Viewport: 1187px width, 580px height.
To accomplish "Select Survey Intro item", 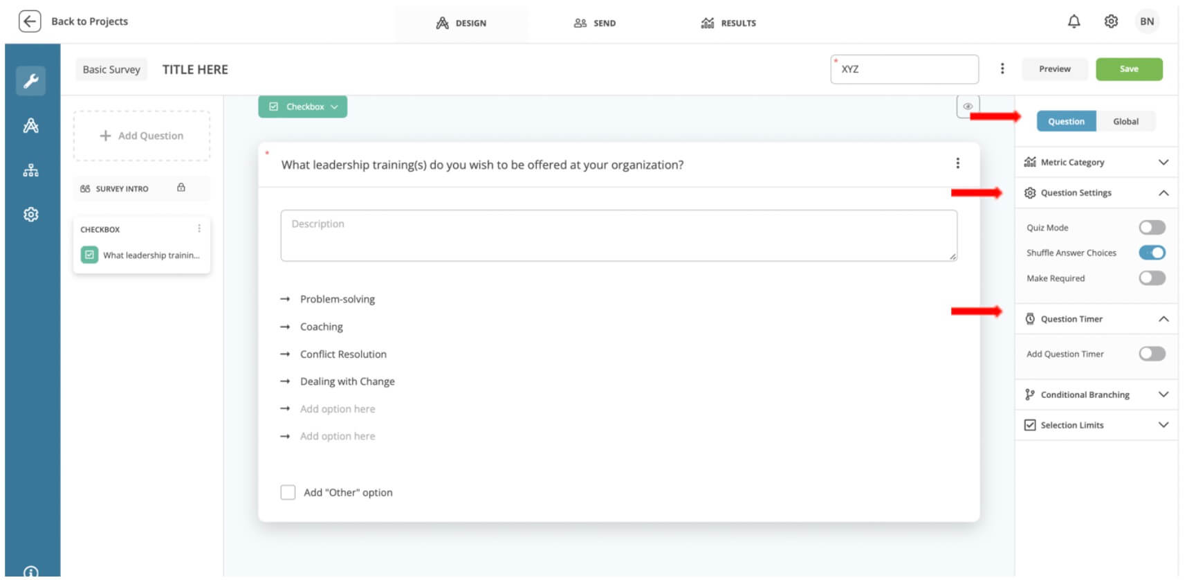I will 141,188.
